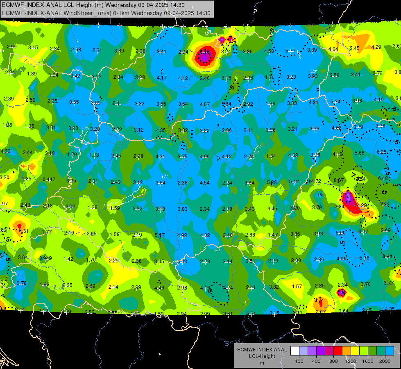Click the wind shear value 6.10

(x=204, y=52)
